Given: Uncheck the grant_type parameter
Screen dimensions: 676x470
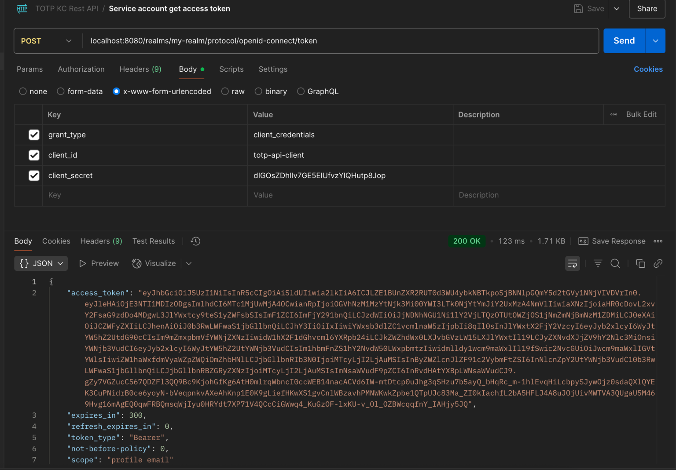Looking at the screenshot, I should click(34, 135).
